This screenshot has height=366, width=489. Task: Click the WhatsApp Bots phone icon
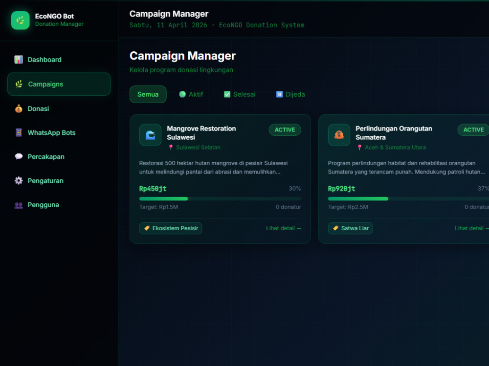[x=19, y=132]
